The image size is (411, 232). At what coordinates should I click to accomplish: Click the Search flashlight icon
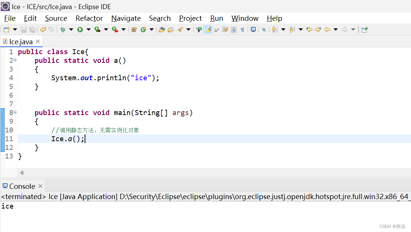180,30
